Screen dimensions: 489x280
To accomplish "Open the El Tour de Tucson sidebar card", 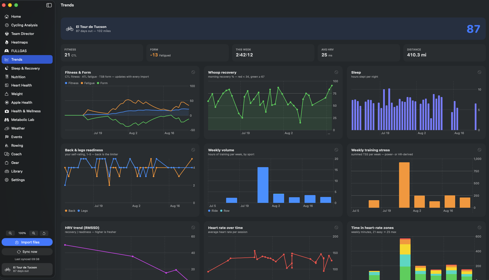I will tap(27, 269).
